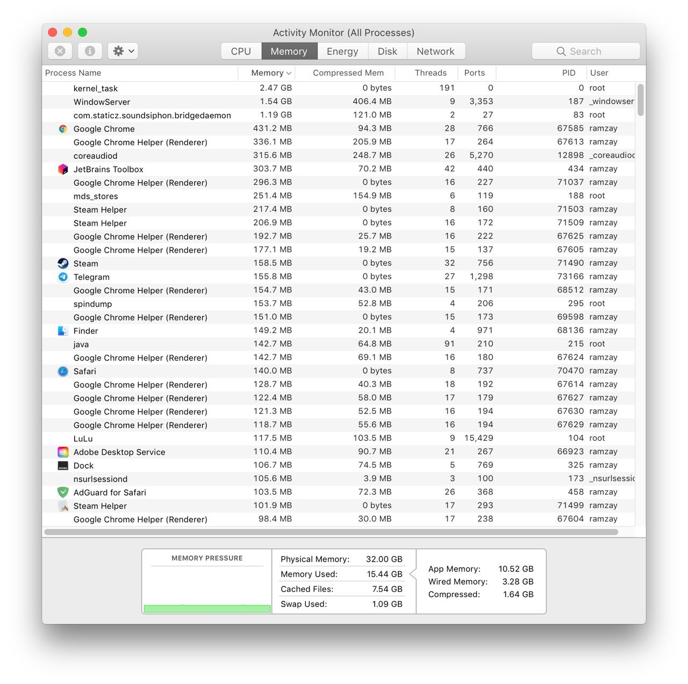Select the mds_stores process row
The image size is (688, 684).
339,196
